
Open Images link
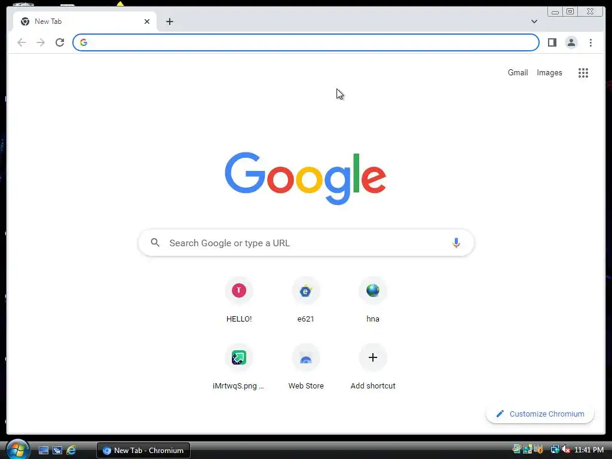(x=549, y=72)
